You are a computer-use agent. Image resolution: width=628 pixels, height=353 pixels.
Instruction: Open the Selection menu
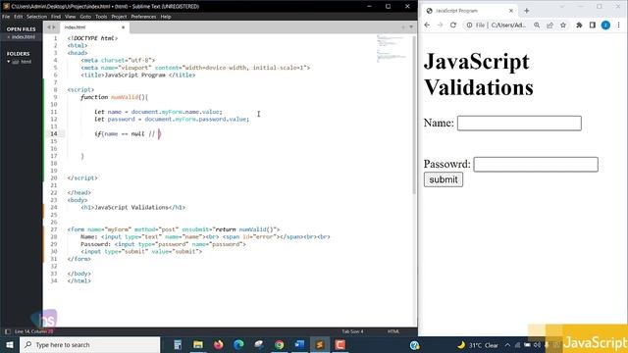pos(37,17)
